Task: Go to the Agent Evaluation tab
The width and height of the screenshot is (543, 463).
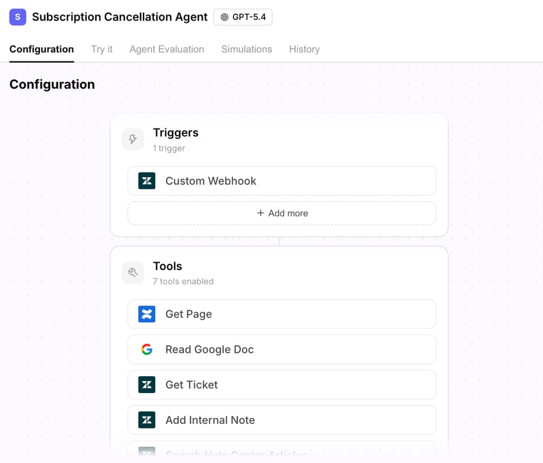Action: pyautogui.click(x=167, y=49)
